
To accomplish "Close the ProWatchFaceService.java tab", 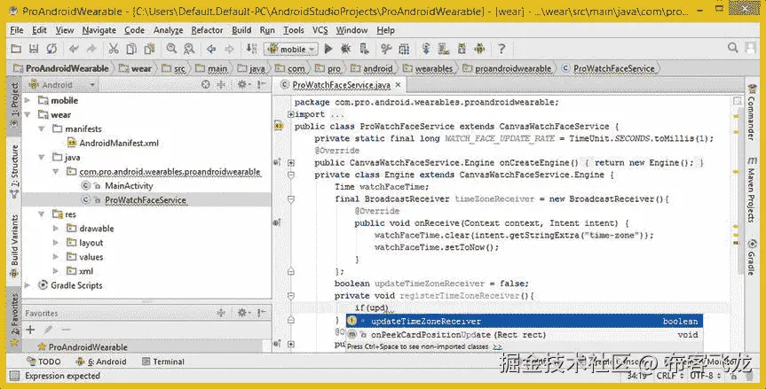I will [398, 85].
